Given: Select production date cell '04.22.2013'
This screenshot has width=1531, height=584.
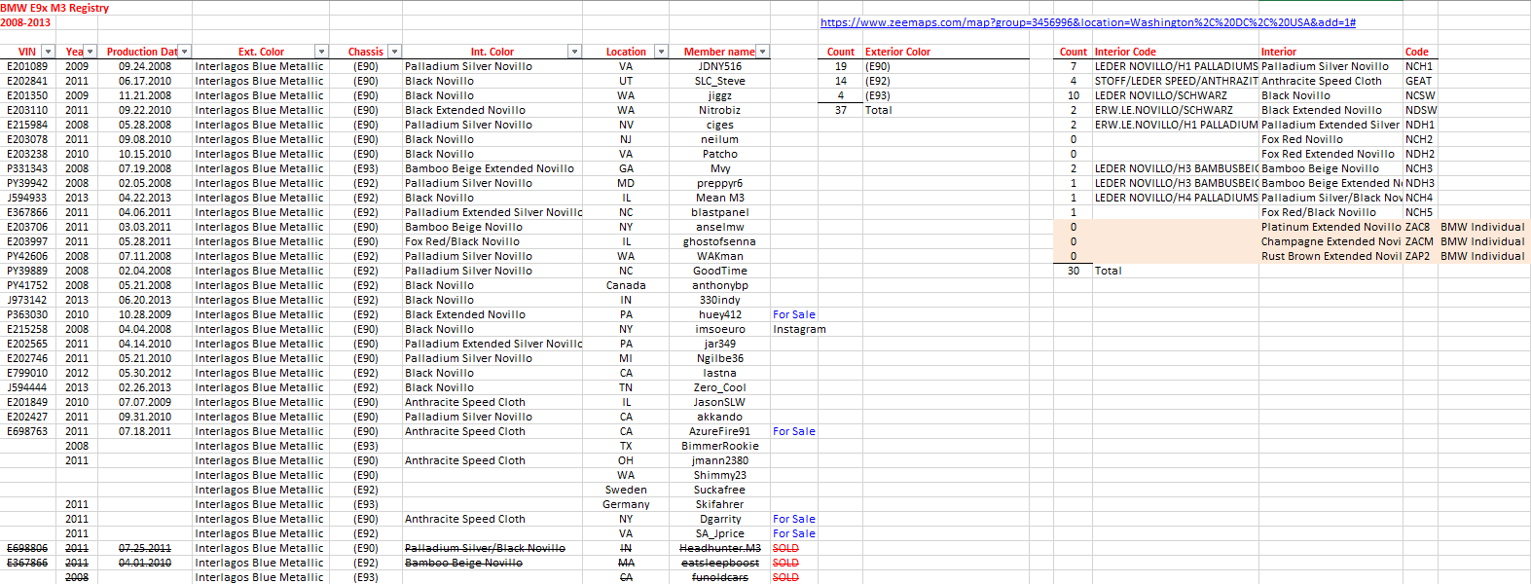Looking at the screenshot, I should point(145,198).
